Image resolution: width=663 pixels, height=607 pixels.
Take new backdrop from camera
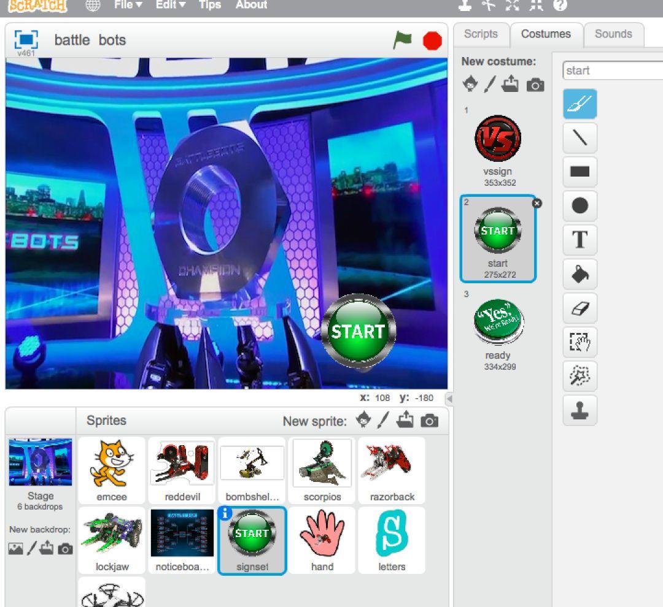65,549
